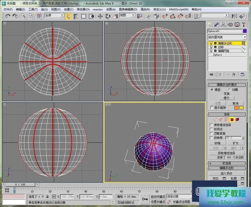
Task: Click the purple object color swatch
Action: 245,31
